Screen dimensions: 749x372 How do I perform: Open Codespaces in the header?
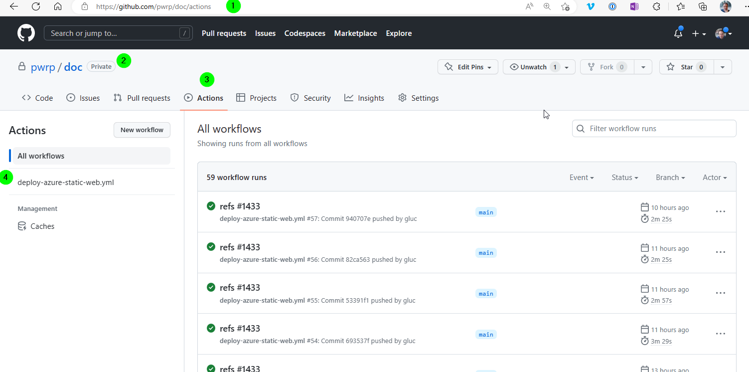[x=304, y=33]
